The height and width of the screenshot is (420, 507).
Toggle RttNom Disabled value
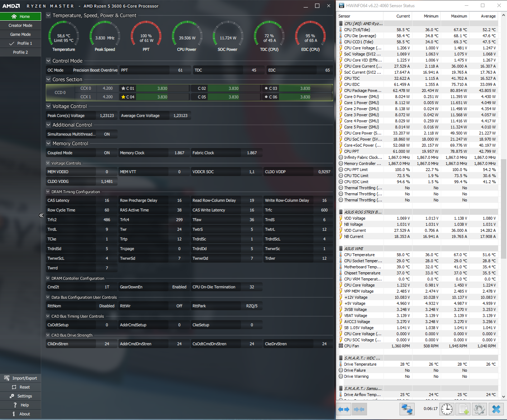[107, 306]
